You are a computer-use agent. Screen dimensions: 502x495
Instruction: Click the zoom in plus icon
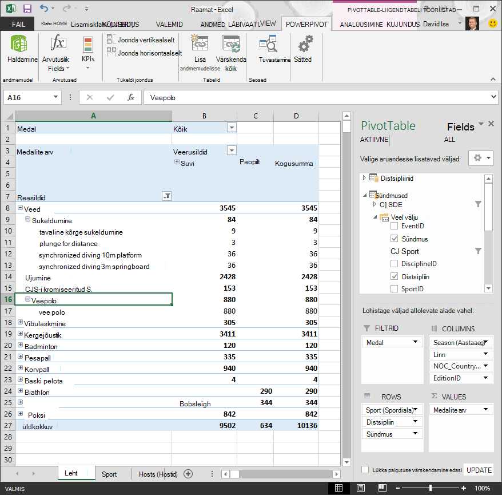point(464,488)
